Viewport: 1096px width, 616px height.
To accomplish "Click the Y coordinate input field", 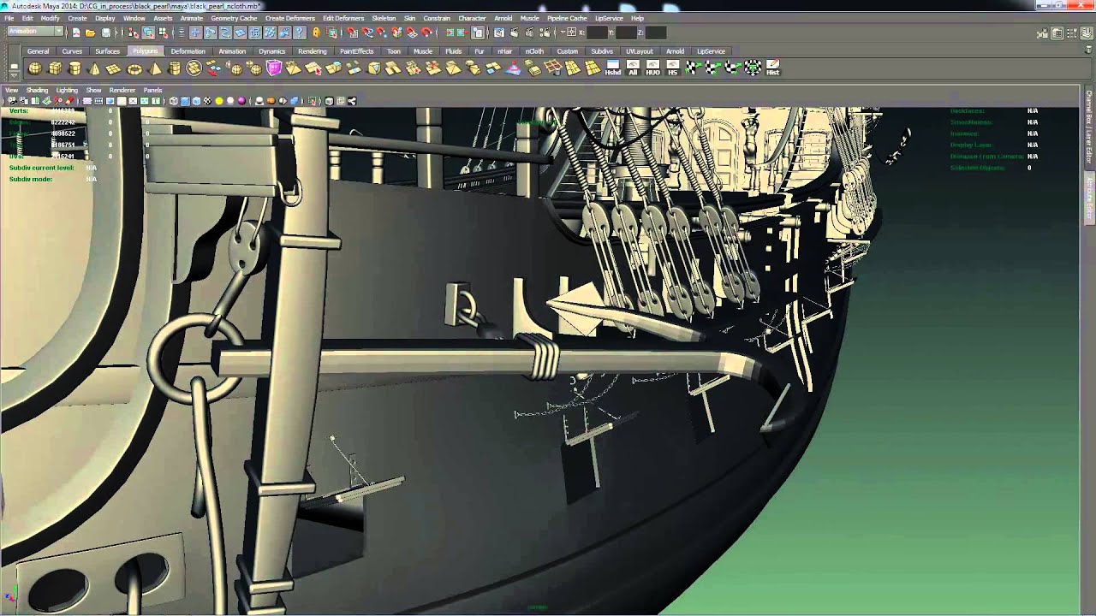I will click(626, 33).
